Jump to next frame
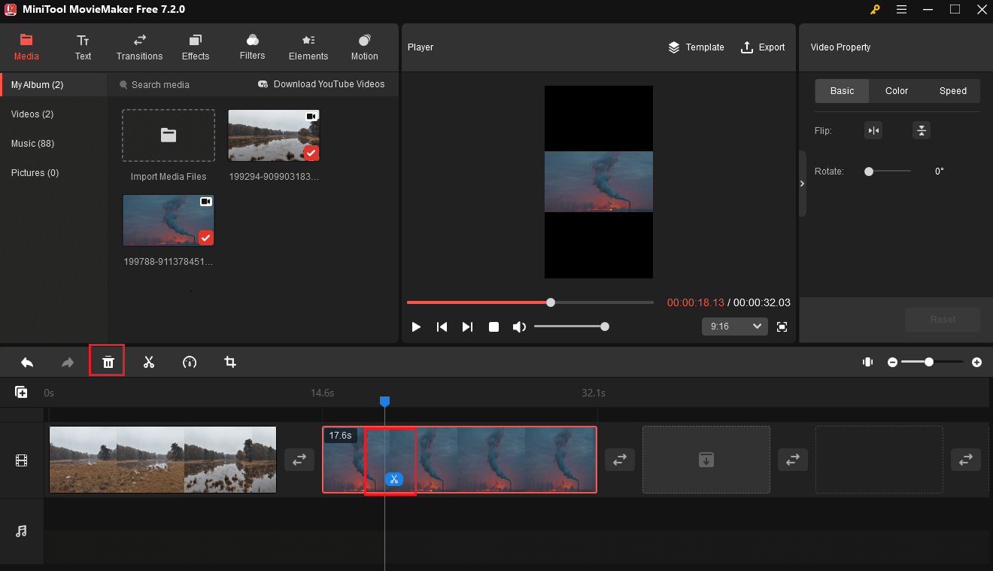 click(467, 327)
